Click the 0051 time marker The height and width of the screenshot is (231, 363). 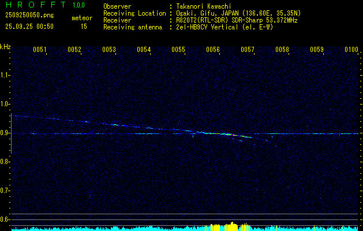click(x=40, y=50)
